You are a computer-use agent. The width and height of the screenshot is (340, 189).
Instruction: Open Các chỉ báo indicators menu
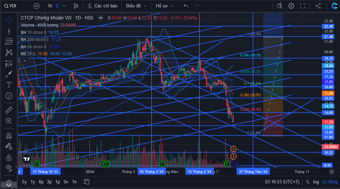pos(102,6)
